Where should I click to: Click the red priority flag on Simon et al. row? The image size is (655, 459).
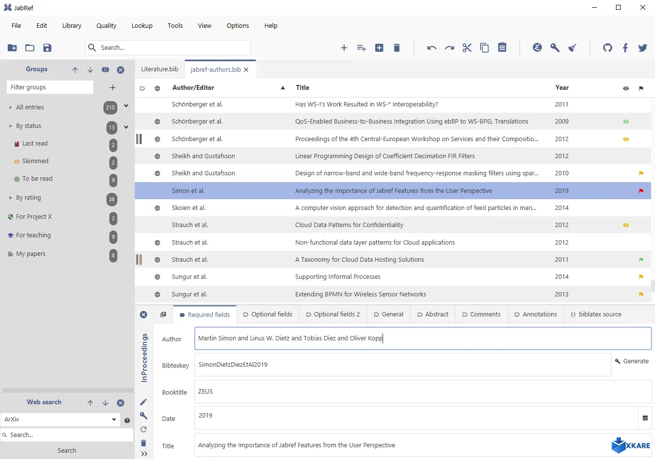(x=641, y=191)
